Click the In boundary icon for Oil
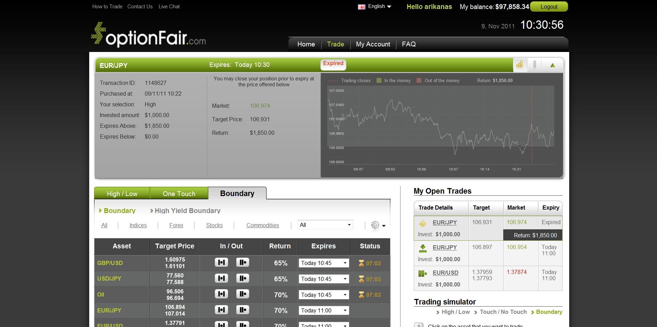Viewport: 657px width, 327px height. point(221,294)
